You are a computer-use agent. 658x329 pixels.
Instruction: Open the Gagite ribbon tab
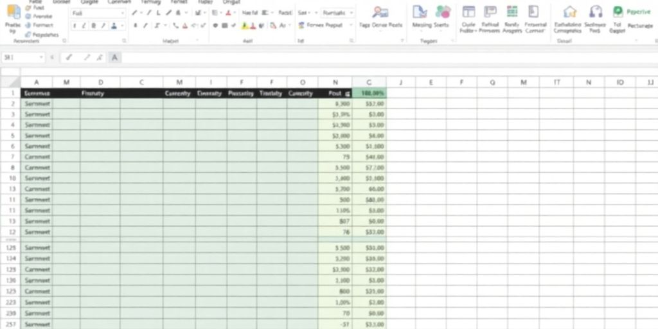pos(89,2)
